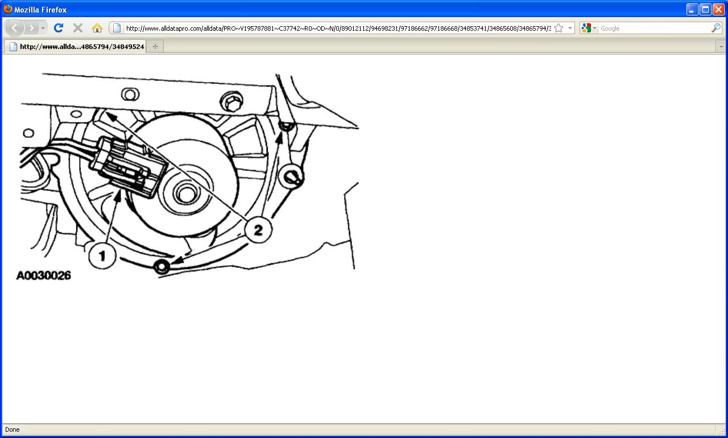Viewport: 728px width, 438px height.
Task: Open the Google search engine selector
Action: tap(589, 28)
